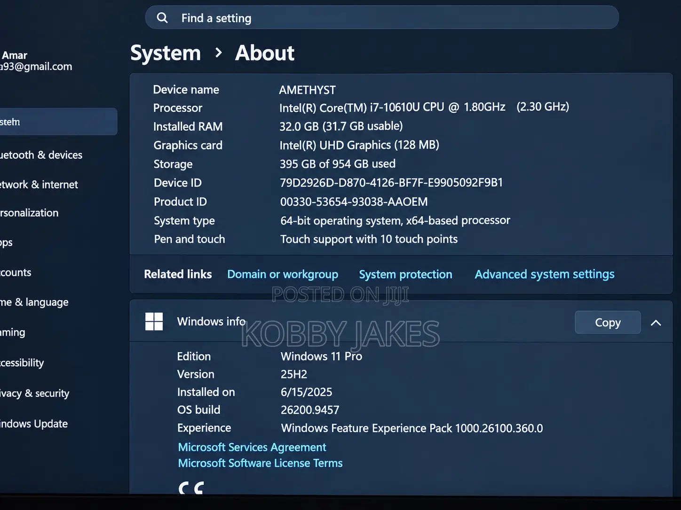Collapse the Windows info section

coord(656,323)
